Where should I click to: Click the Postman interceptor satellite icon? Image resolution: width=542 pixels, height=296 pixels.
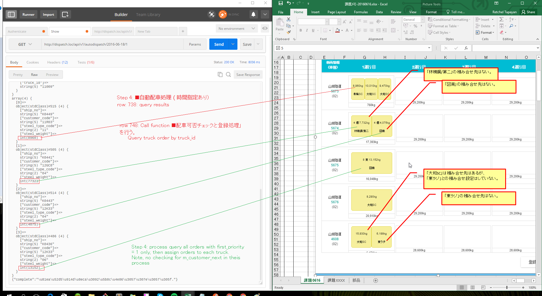tap(212, 14)
